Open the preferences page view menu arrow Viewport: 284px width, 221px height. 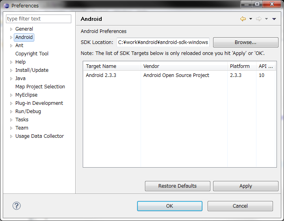pos(274,19)
